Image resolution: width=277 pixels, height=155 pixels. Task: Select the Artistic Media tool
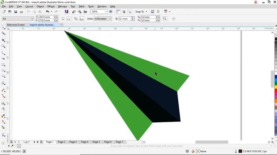(x=3, y=59)
